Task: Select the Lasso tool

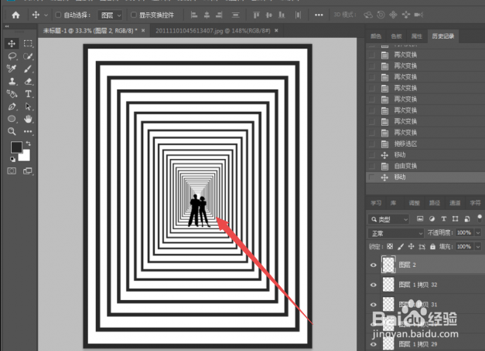Action: tap(12, 56)
